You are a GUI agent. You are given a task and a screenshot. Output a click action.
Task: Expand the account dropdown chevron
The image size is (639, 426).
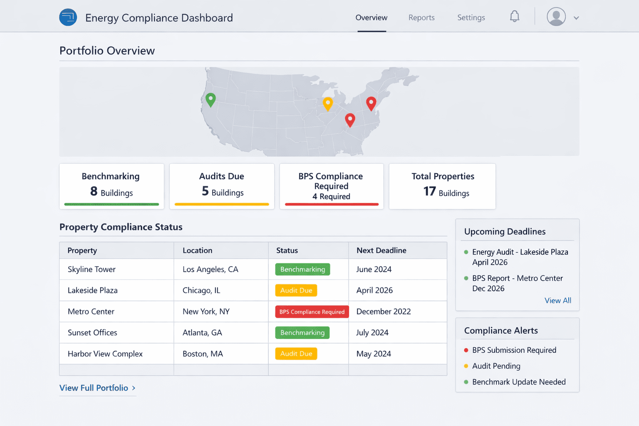576,18
